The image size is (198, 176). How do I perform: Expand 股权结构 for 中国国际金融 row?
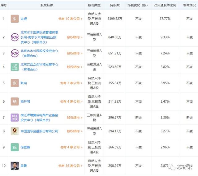click(75, 131)
